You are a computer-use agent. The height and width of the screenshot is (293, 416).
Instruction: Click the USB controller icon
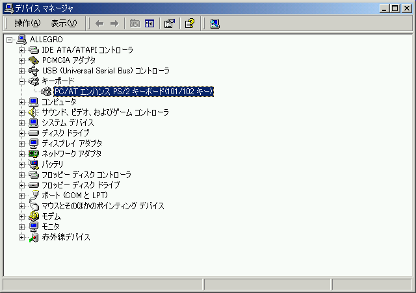tap(34, 71)
